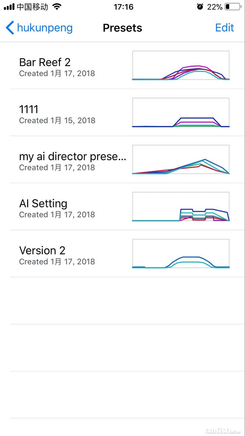Open the Version 2 preset
Screen dimensions: 245x436
[x=42, y=251]
